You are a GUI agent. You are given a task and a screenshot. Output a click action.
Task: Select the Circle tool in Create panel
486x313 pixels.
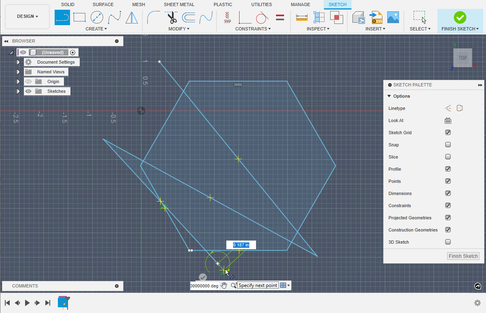(x=97, y=17)
